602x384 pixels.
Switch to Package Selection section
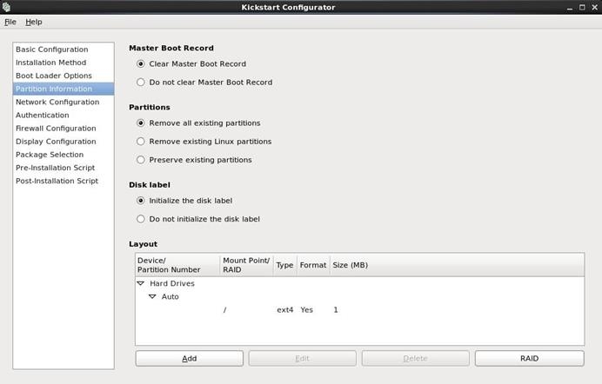pos(64,155)
